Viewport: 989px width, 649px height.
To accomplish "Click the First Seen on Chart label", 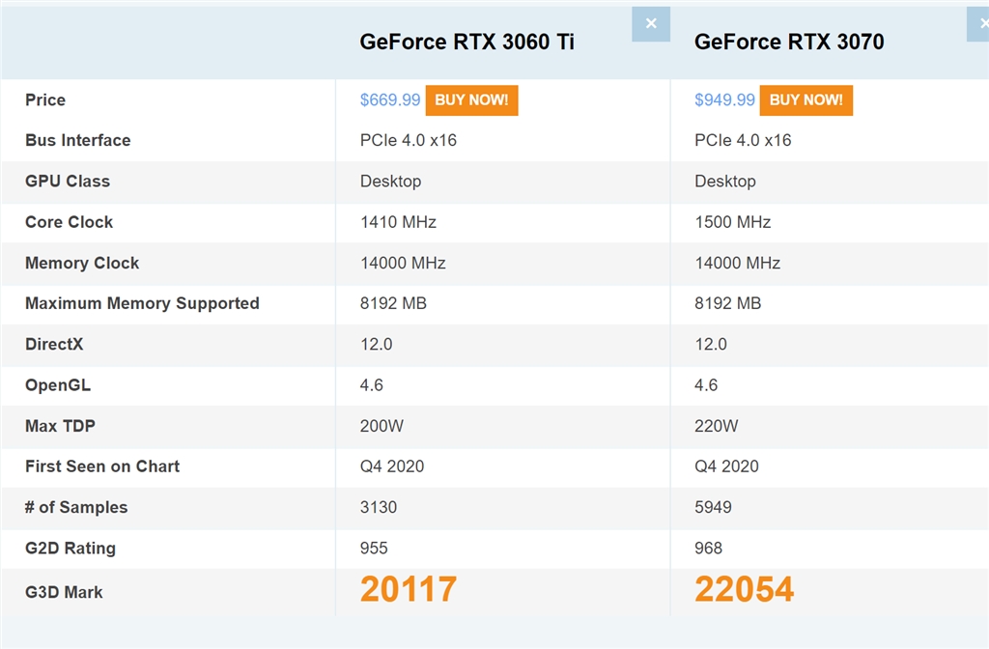I will 102,466.
